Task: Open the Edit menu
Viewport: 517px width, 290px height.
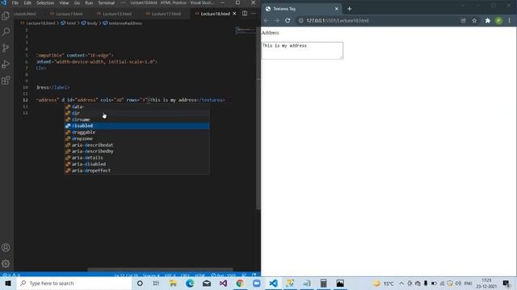Action: pyautogui.click(x=27, y=2)
